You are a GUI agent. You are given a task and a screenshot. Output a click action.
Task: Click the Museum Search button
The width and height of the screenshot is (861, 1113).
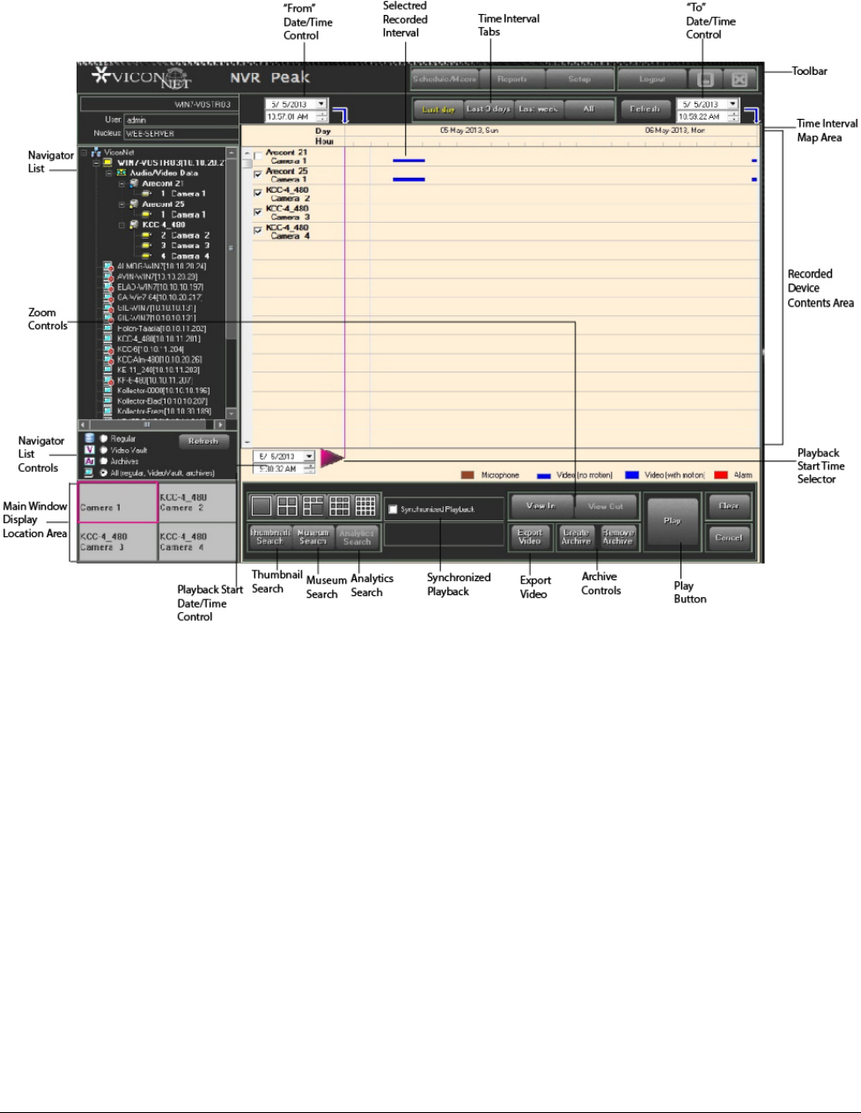click(x=313, y=537)
